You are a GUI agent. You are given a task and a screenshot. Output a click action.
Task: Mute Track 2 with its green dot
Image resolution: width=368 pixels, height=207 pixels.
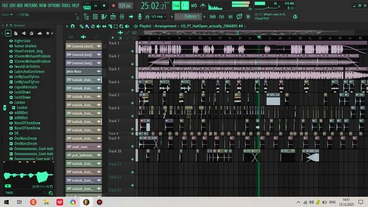pos(132,64)
